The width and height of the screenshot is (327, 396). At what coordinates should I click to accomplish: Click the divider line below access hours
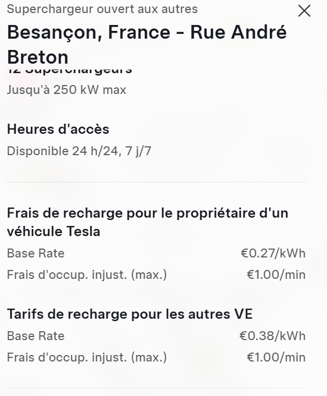pyautogui.click(x=156, y=181)
